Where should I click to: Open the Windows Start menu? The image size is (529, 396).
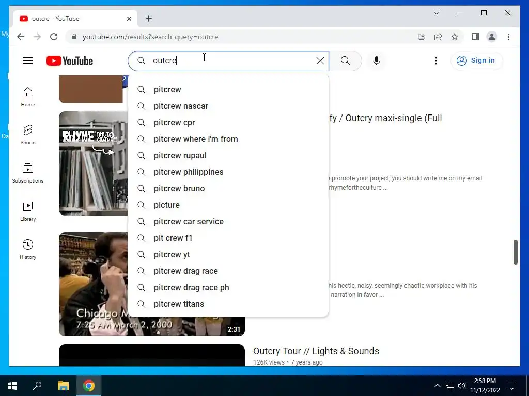point(12,386)
